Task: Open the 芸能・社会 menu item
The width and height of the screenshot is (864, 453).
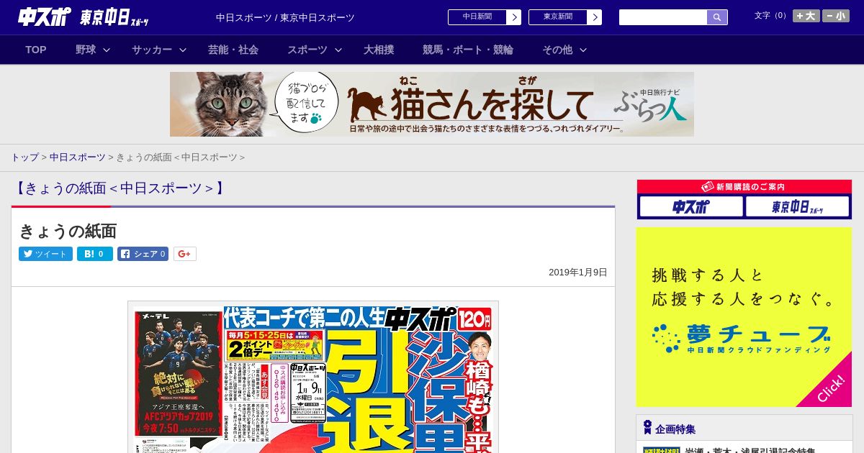Action: (233, 50)
